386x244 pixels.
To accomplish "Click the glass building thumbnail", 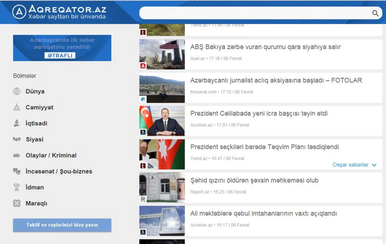I will (x=162, y=221).
